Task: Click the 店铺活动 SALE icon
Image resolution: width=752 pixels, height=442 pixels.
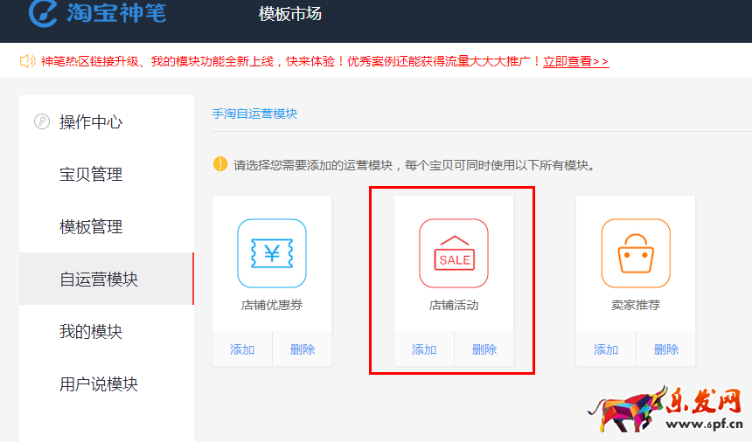Action: pyautogui.click(x=454, y=253)
